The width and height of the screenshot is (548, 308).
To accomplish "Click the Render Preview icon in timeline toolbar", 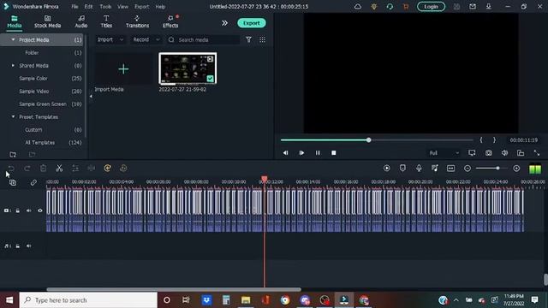I will click(386, 169).
